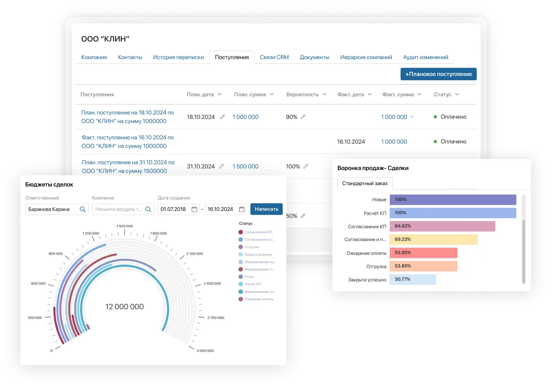The height and width of the screenshot is (387, 559).
Task: Open the Статус column header dropdown
Action: point(457,94)
